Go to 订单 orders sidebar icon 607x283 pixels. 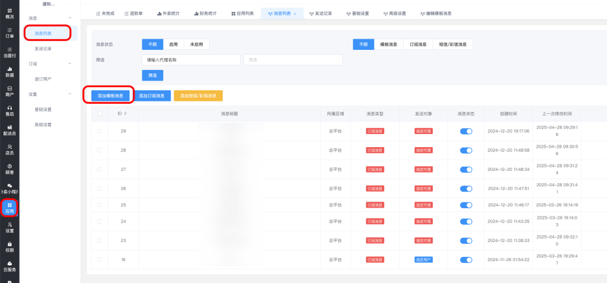point(9,33)
